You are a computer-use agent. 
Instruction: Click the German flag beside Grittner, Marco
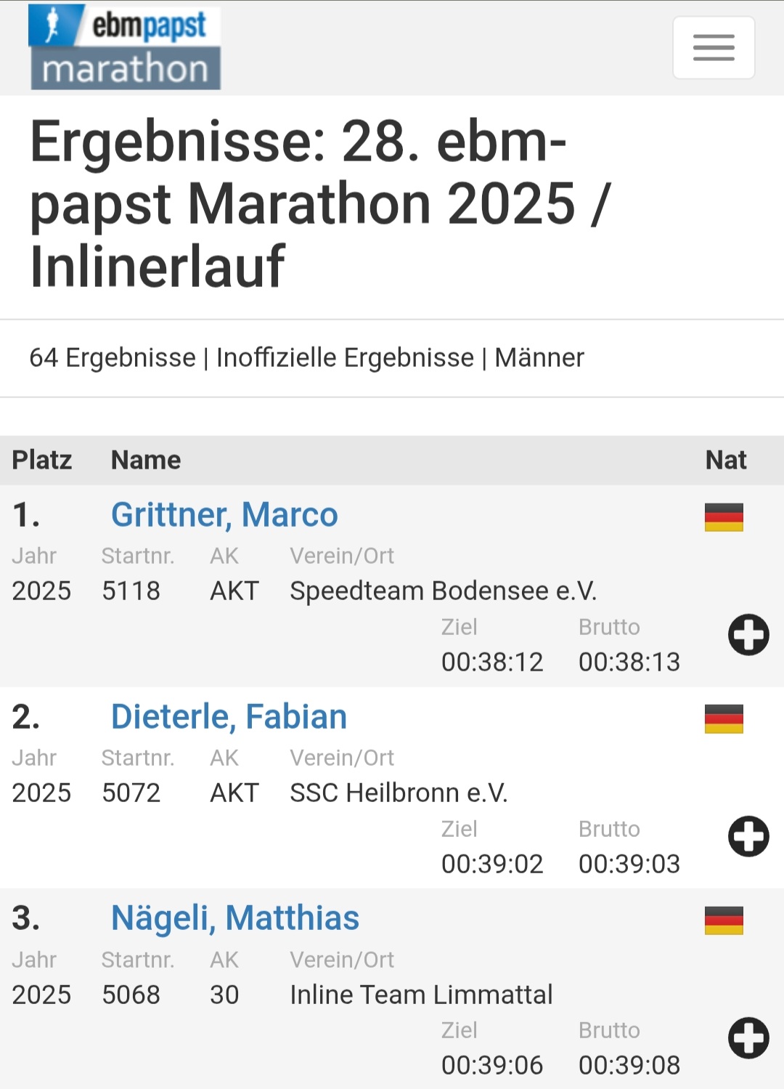[x=724, y=517]
